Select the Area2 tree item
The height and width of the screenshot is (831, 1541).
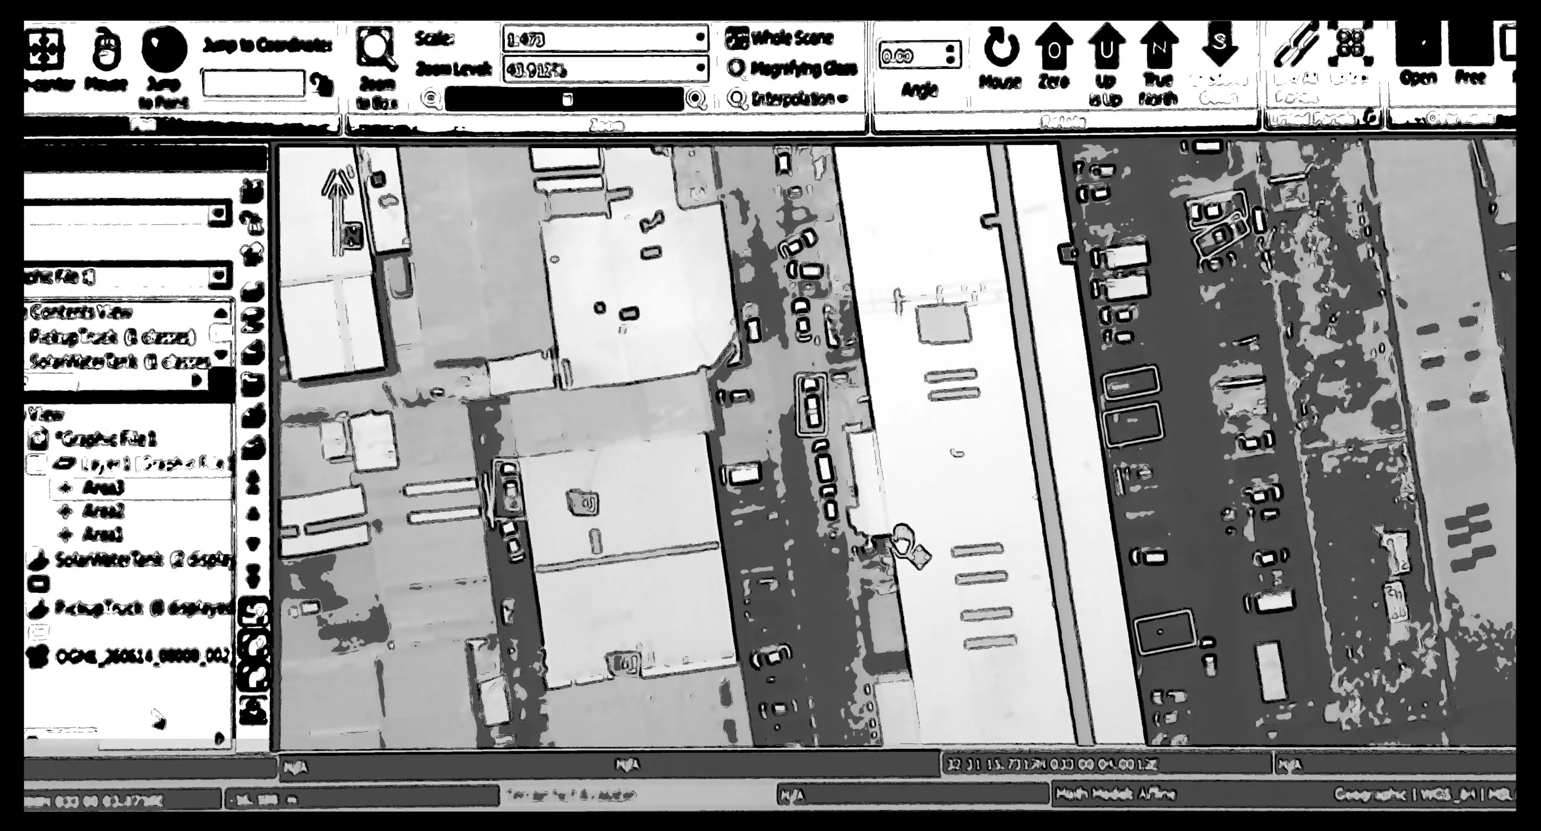pyautogui.click(x=103, y=511)
